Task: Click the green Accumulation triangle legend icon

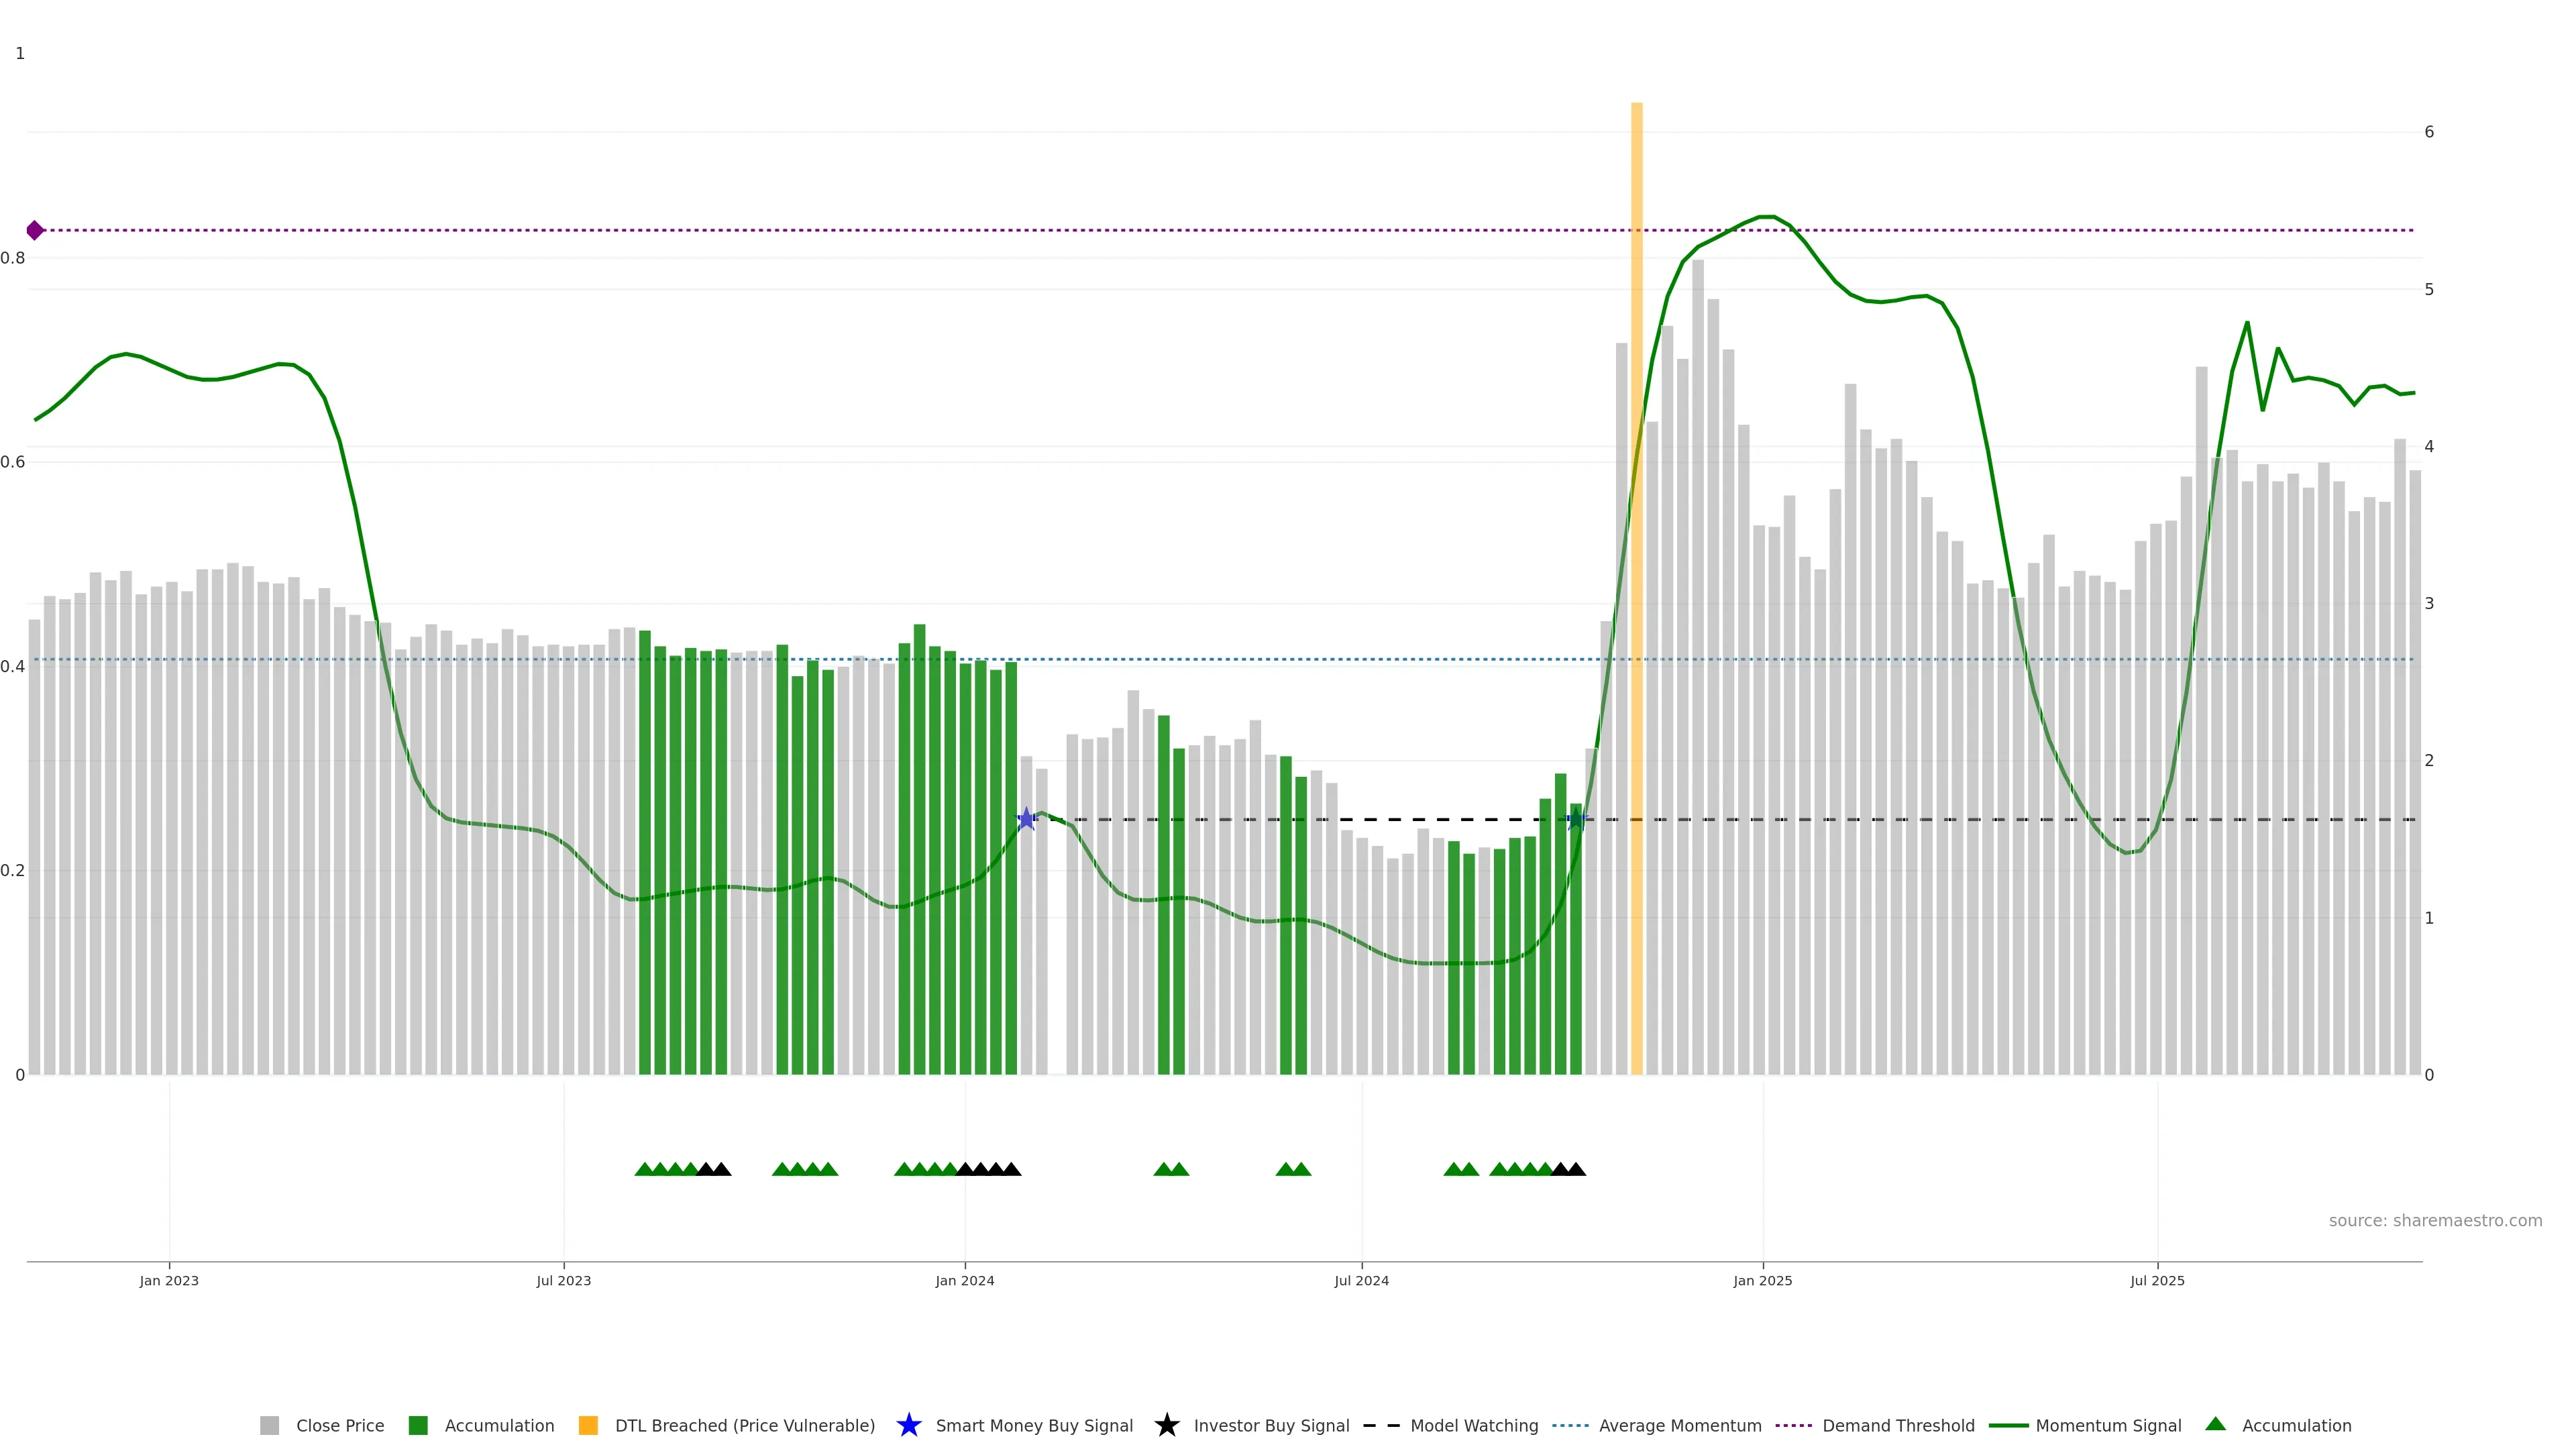Action: pos(2215,1424)
